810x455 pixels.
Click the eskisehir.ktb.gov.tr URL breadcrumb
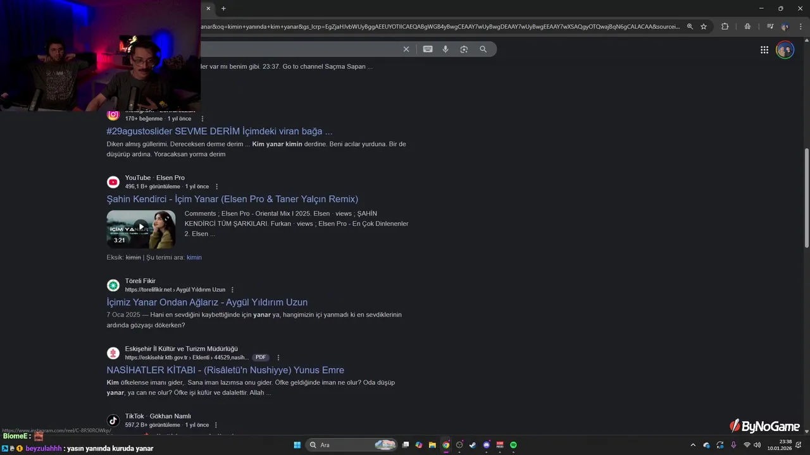[x=187, y=358]
